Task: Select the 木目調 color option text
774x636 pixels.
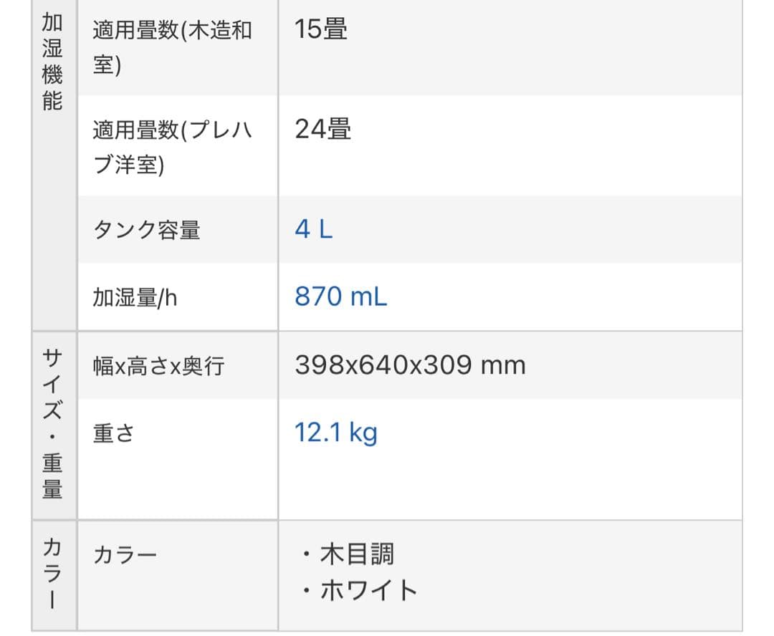Action: click(x=356, y=554)
